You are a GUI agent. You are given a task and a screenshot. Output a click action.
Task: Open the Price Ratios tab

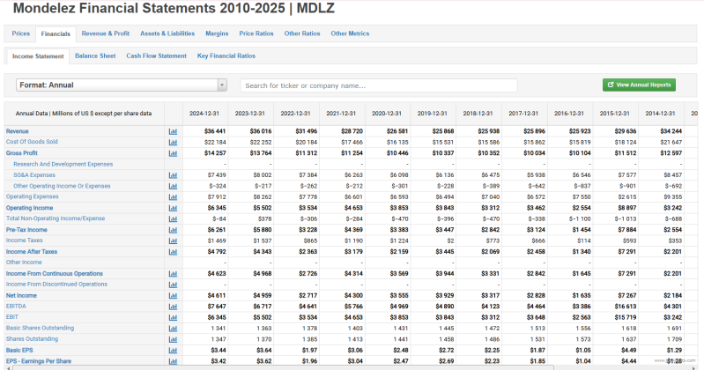[x=256, y=33]
